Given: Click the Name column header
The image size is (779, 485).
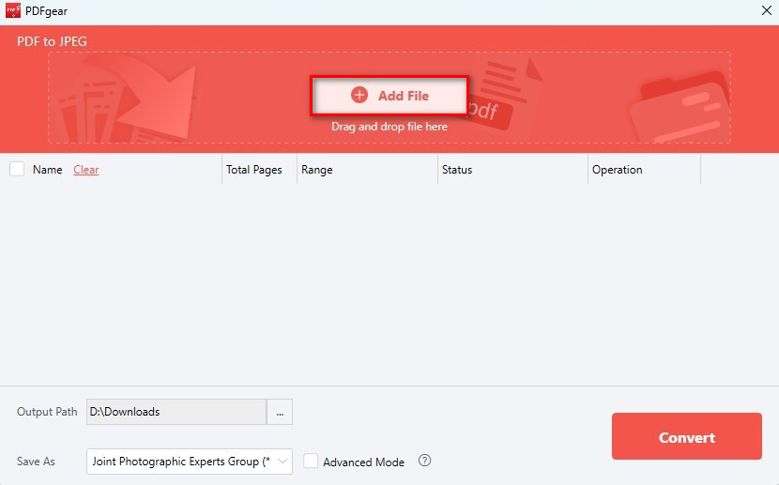Looking at the screenshot, I should tap(47, 170).
